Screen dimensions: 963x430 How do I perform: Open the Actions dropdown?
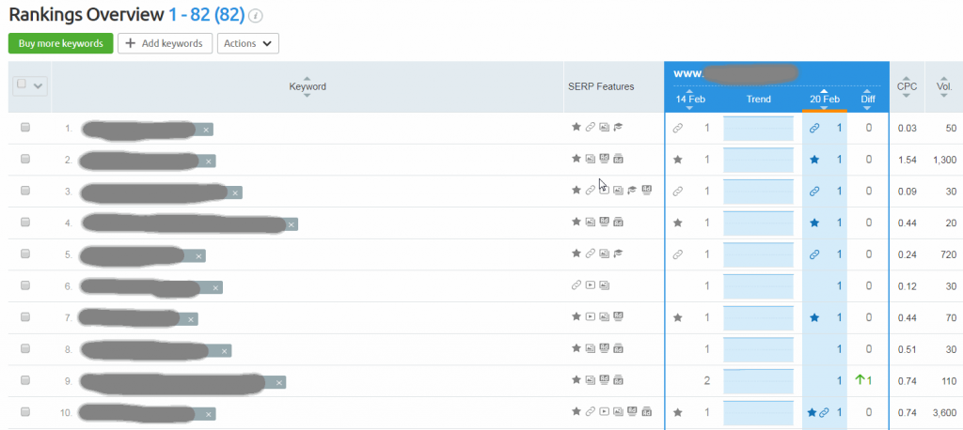pos(247,43)
